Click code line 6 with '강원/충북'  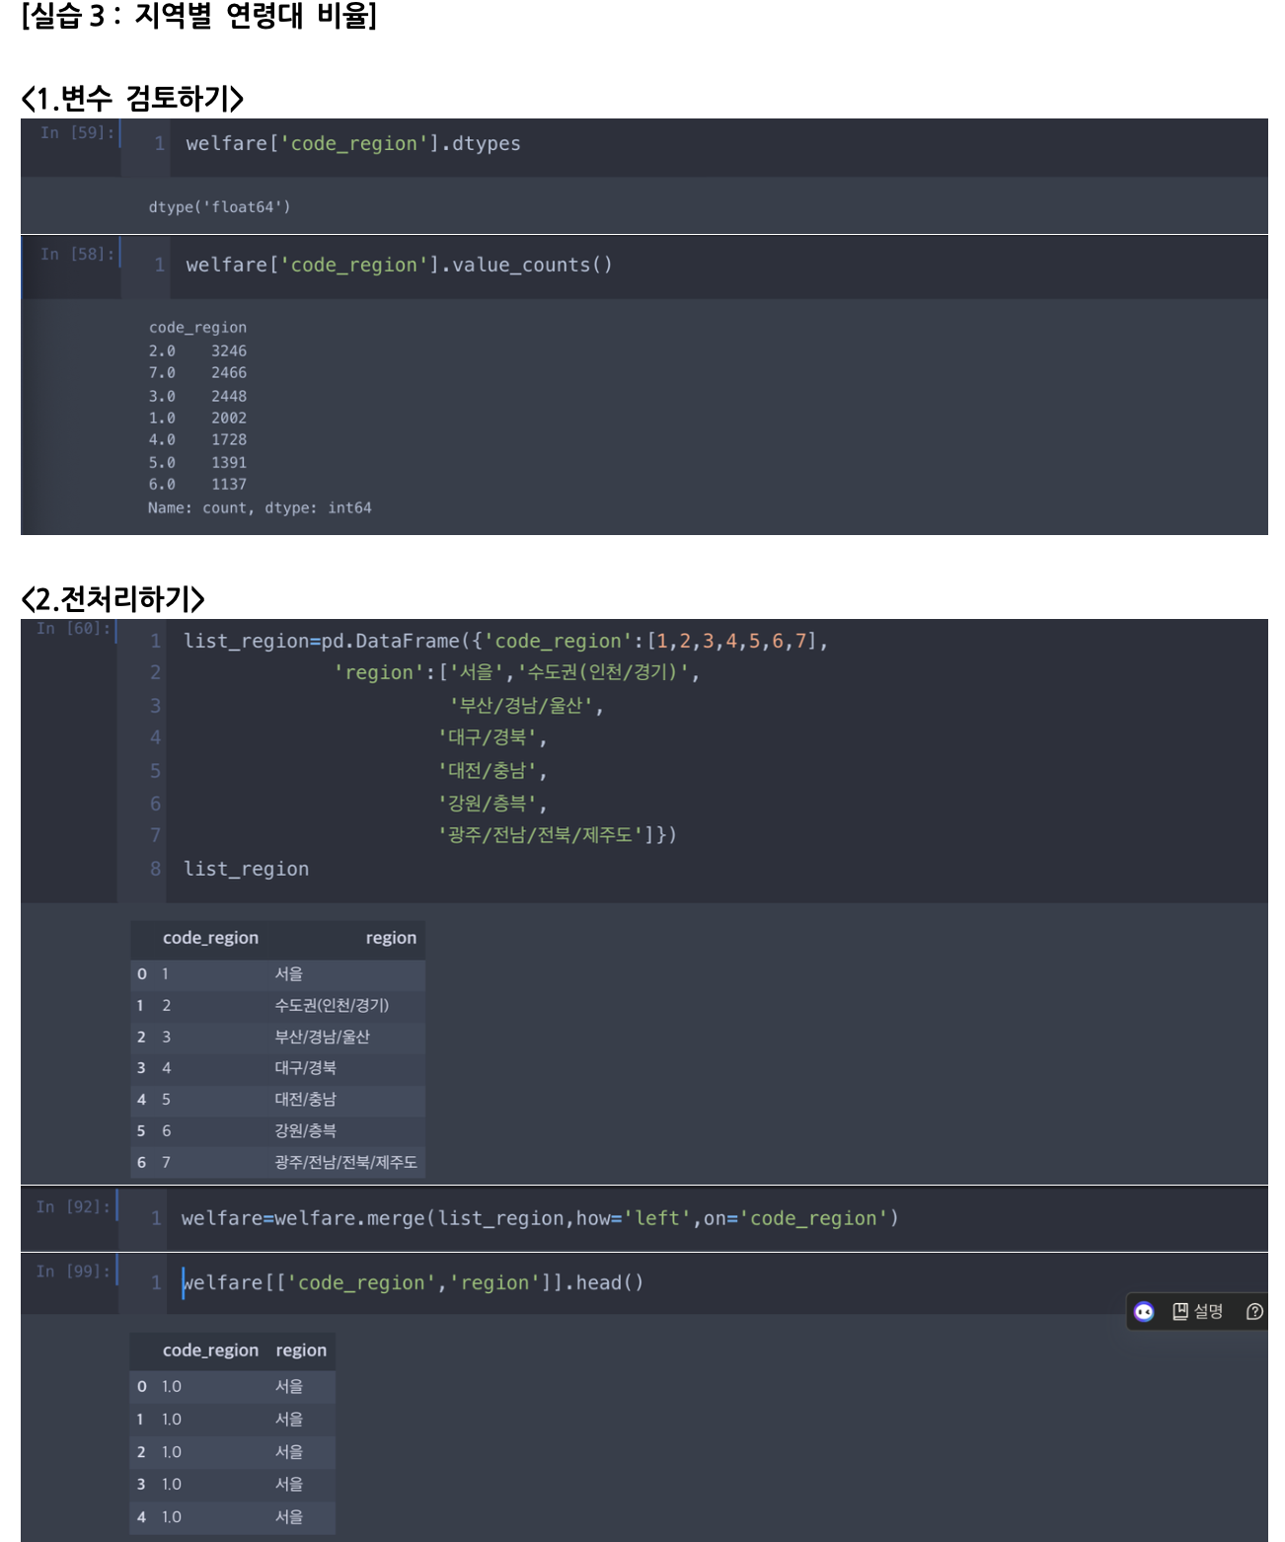pos(491,803)
